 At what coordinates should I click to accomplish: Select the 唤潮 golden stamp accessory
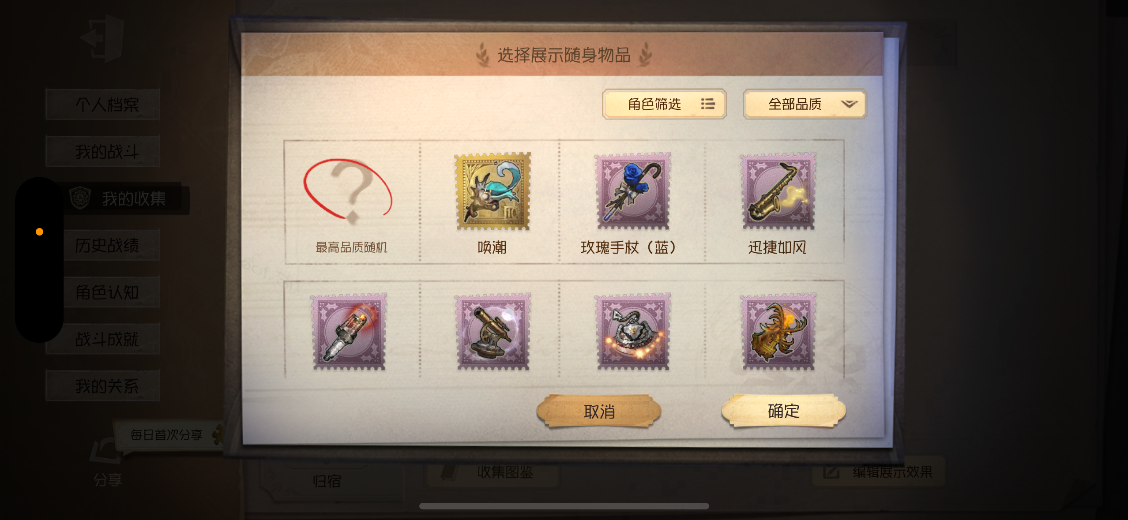pos(493,191)
